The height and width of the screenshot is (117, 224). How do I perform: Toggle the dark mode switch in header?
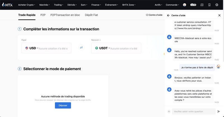(x=193, y=5)
